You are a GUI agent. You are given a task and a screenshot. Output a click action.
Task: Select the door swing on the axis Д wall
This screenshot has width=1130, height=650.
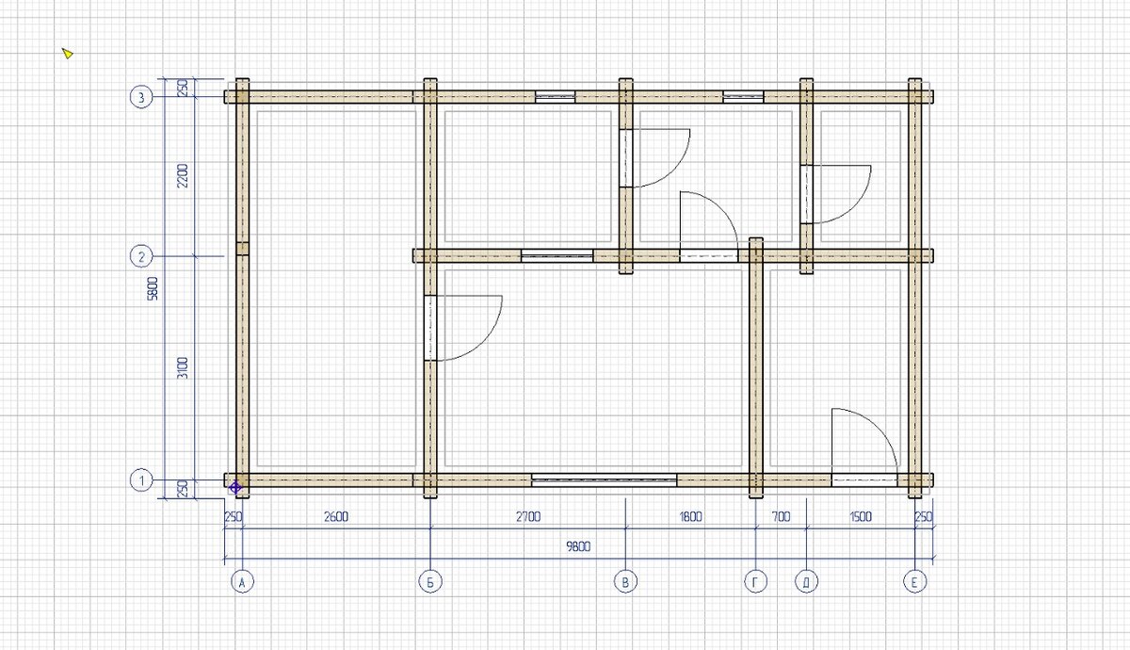837,194
